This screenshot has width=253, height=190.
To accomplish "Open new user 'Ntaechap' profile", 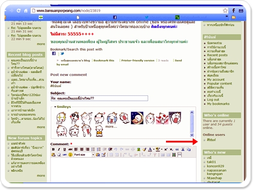I will pos(214,178).
